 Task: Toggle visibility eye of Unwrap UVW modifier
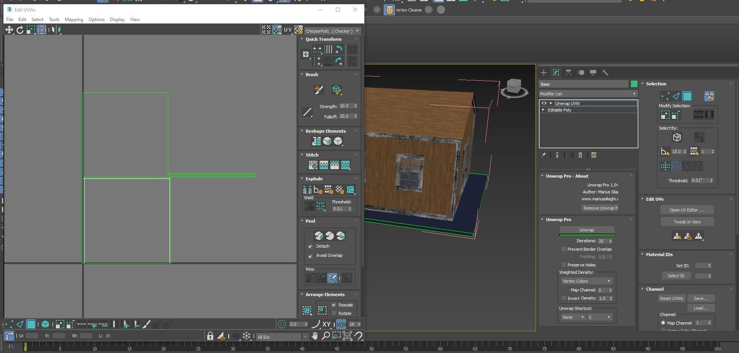(544, 103)
